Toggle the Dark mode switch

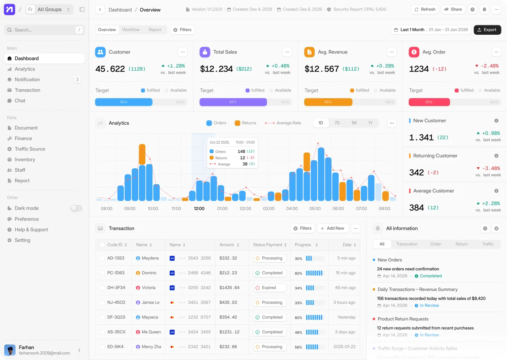[x=76, y=208]
